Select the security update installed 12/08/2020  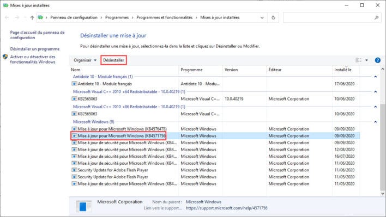click(215, 150)
